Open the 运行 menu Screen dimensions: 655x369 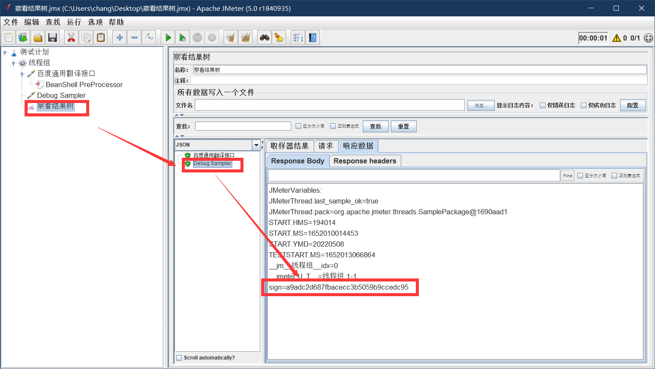click(74, 22)
